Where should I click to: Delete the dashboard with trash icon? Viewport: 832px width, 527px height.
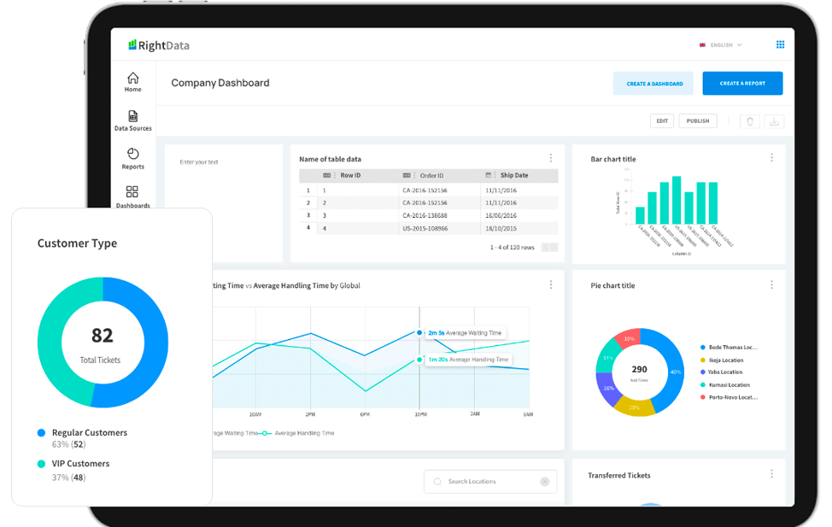750,121
